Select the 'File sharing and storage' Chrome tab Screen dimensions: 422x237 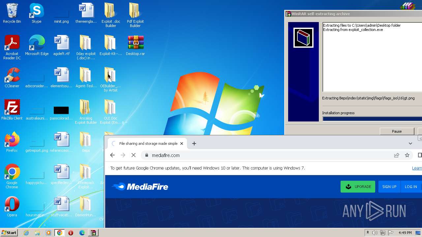[148, 144]
